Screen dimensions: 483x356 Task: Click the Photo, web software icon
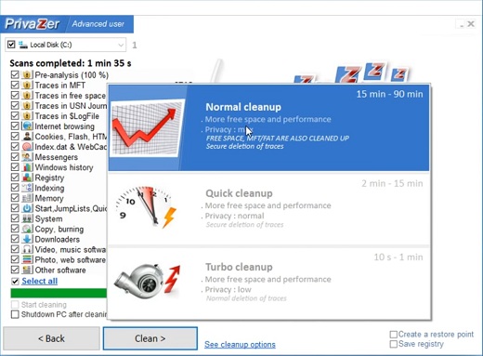pyautogui.click(x=27, y=259)
